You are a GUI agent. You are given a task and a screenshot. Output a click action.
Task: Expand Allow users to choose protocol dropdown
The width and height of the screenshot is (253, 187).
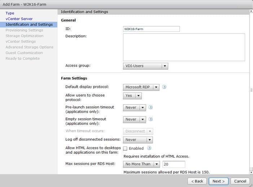pos(132,96)
